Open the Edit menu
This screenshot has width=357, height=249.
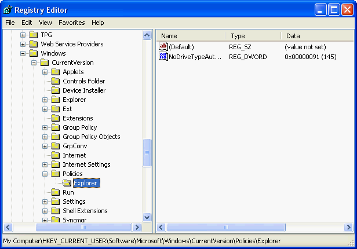click(x=27, y=23)
